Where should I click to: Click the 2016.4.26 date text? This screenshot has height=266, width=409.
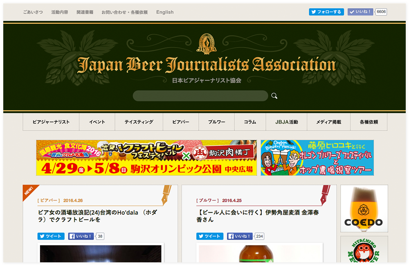[x=73, y=200]
